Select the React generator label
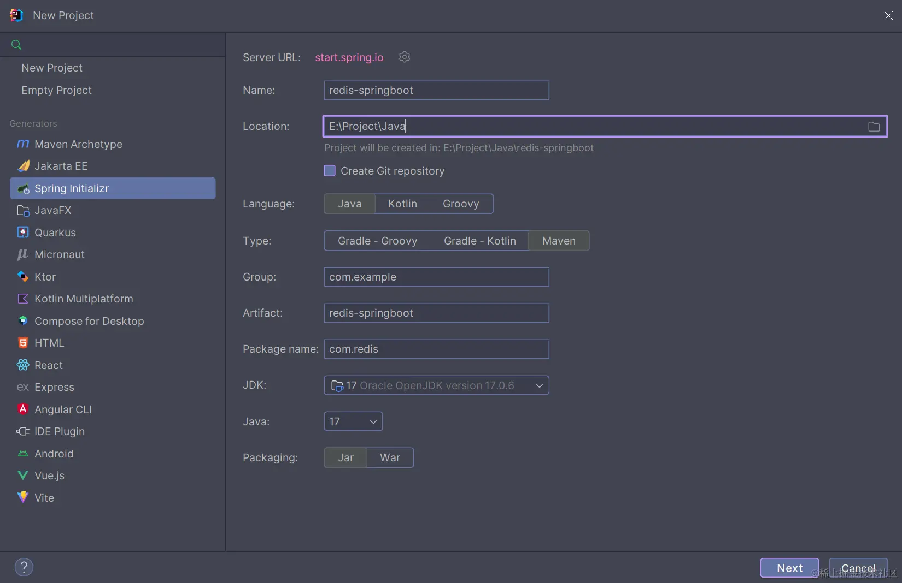The width and height of the screenshot is (902, 583). pos(49,365)
